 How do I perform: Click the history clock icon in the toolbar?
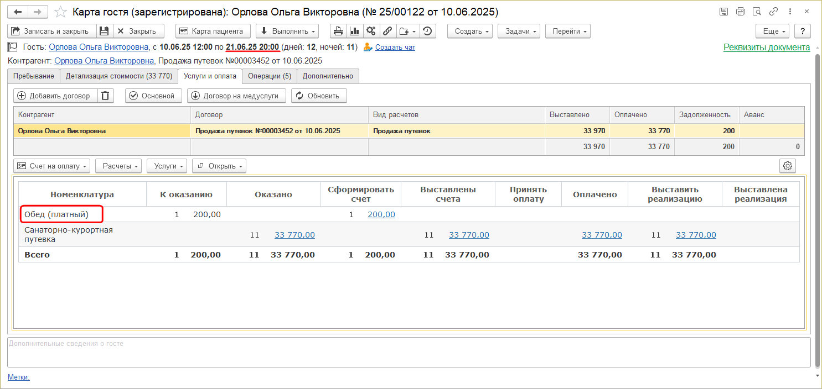point(427,31)
